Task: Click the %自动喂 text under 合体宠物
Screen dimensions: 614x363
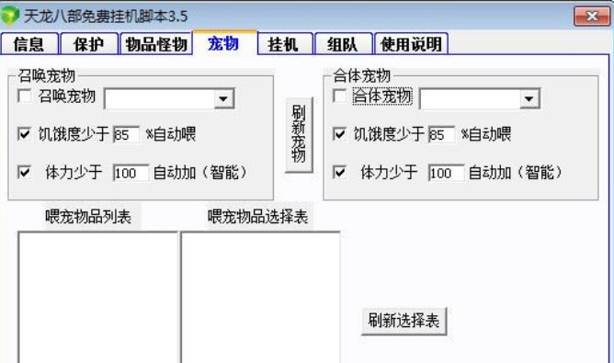Action: click(x=486, y=134)
